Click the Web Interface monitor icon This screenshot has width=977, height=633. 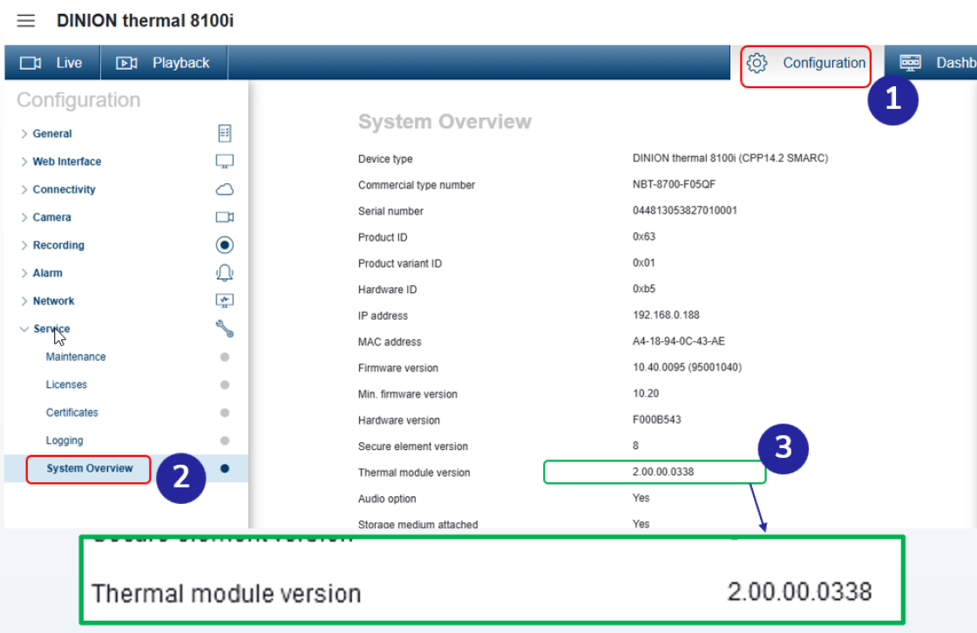click(224, 161)
